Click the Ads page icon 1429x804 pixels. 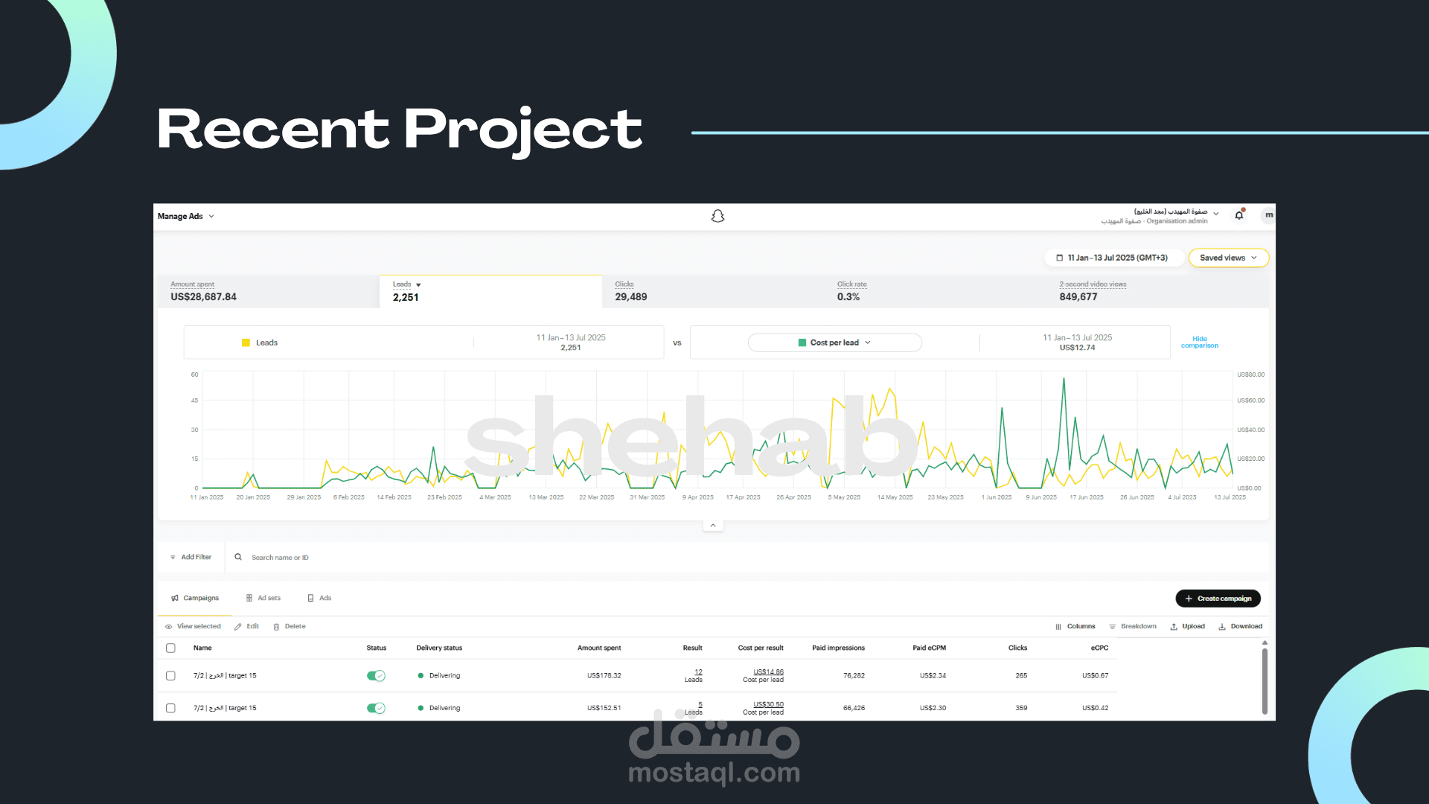point(310,598)
